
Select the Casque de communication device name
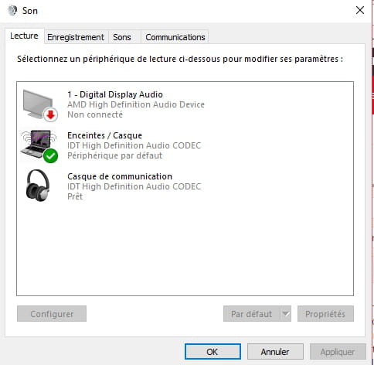[120, 176]
